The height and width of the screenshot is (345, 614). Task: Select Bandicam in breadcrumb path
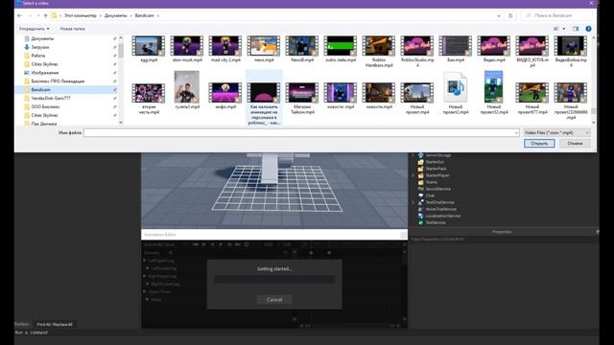click(145, 15)
